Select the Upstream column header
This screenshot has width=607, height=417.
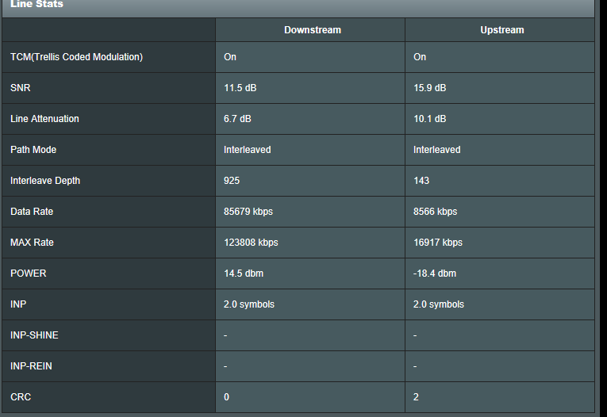pyautogui.click(x=501, y=30)
